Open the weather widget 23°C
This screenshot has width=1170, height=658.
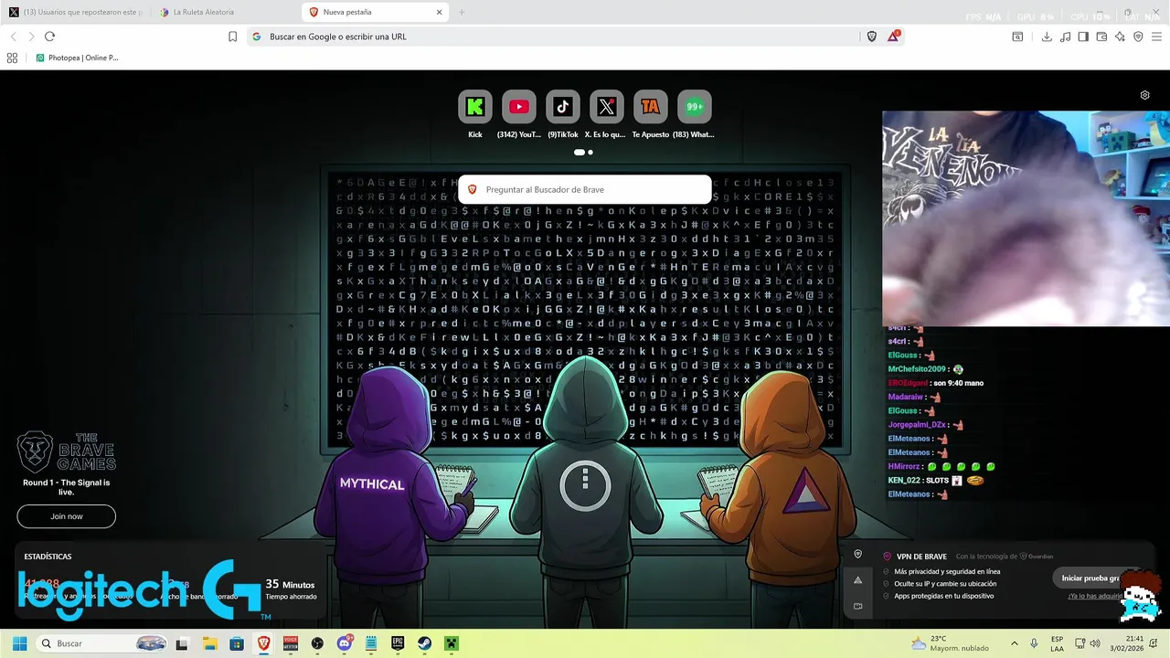(950, 643)
